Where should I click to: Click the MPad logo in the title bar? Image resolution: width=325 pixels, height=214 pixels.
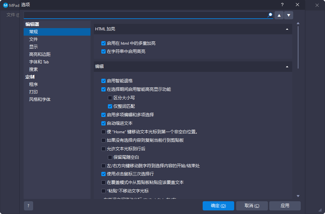coord(5,5)
